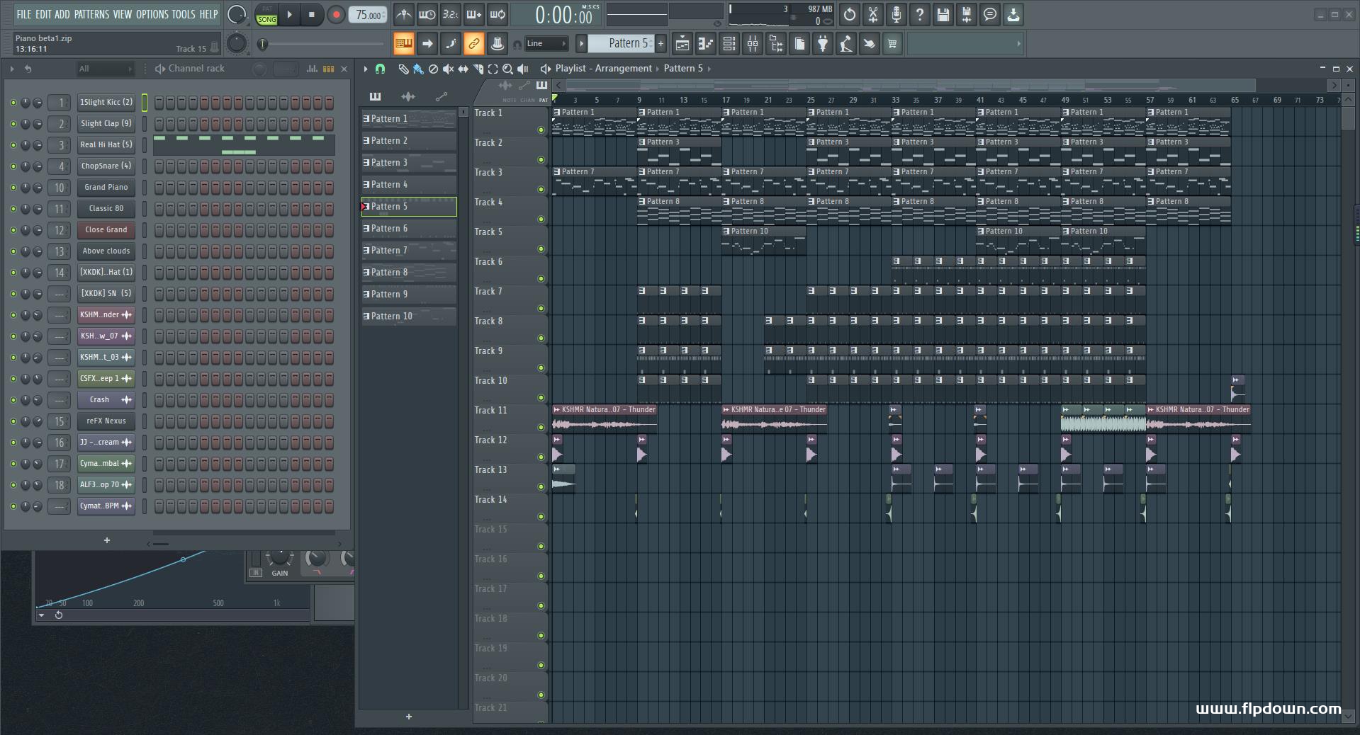Viewport: 1360px width, 735px height.
Task: Toggle auto scrolling arrow icon
Action: (x=427, y=44)
